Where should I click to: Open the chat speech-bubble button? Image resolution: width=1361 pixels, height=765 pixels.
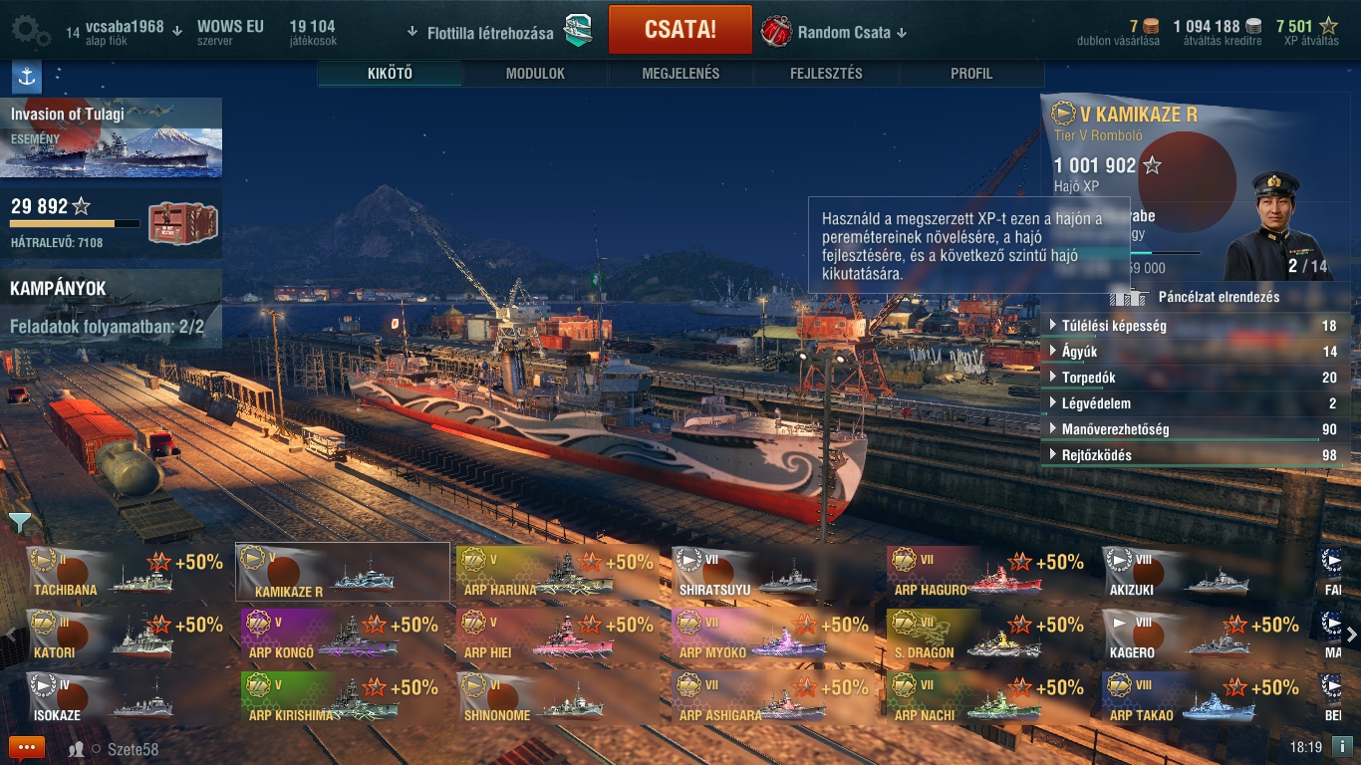27,748
